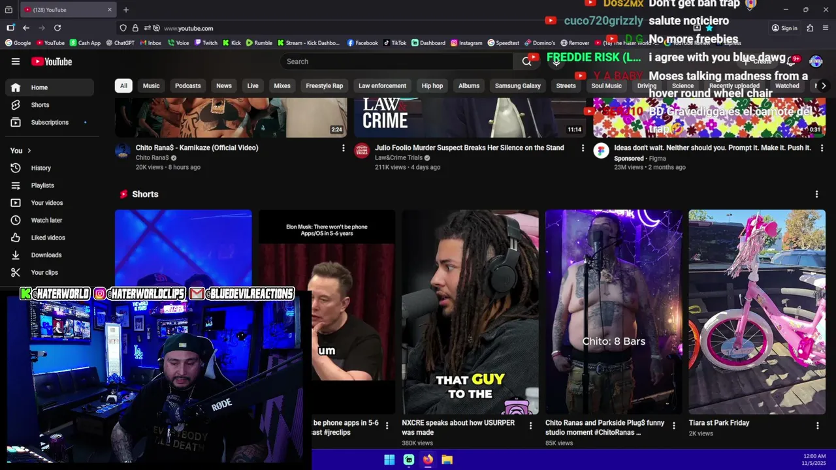Open Law&Crime Trials channel avatar
The height and width of the screenshot is (470, 836).
pyautogui.click(x=361, y=151)
